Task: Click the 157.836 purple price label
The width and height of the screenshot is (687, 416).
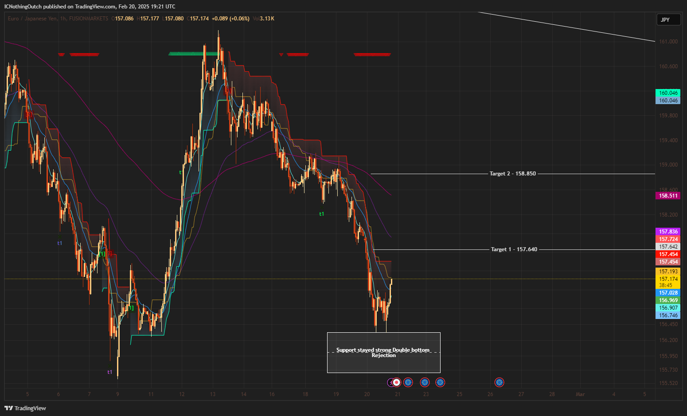Action: (x=668, y=232)
